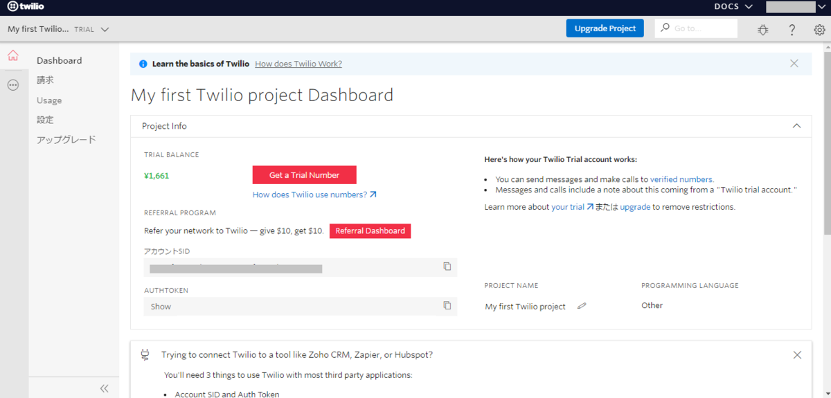Click the plug icon in connect panel
This screenshot has height=398, width=831.
tap(145, 354)
